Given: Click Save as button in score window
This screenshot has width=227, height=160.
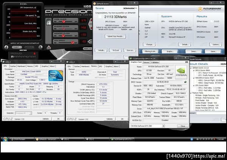Looking at the screenshot, I should pos(130,50).
